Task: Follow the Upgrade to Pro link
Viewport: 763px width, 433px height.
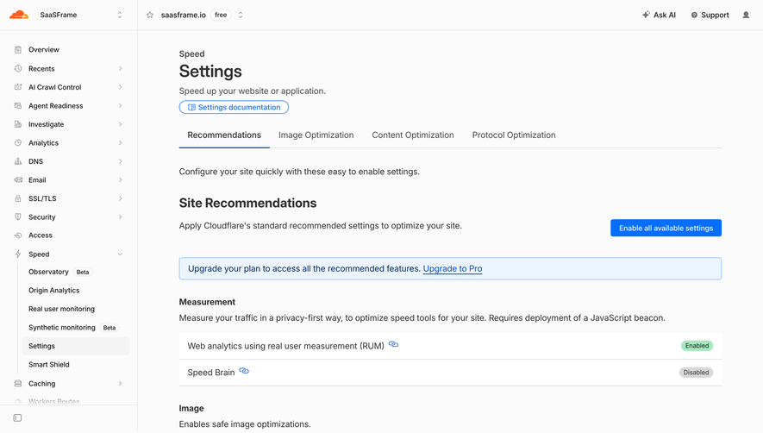Action: click(453, 268)
